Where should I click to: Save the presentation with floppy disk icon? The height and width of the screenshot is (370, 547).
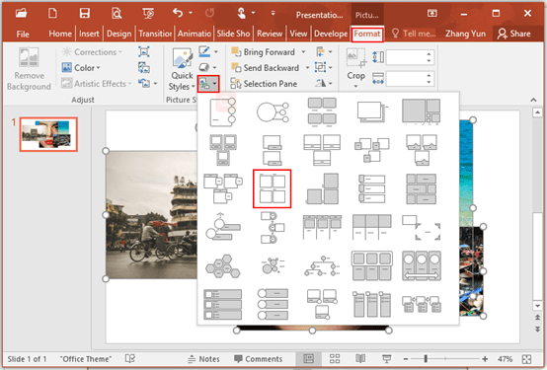[x=85, y=13]
